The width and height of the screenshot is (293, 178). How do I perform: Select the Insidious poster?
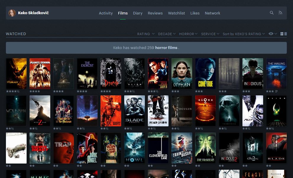252,74
